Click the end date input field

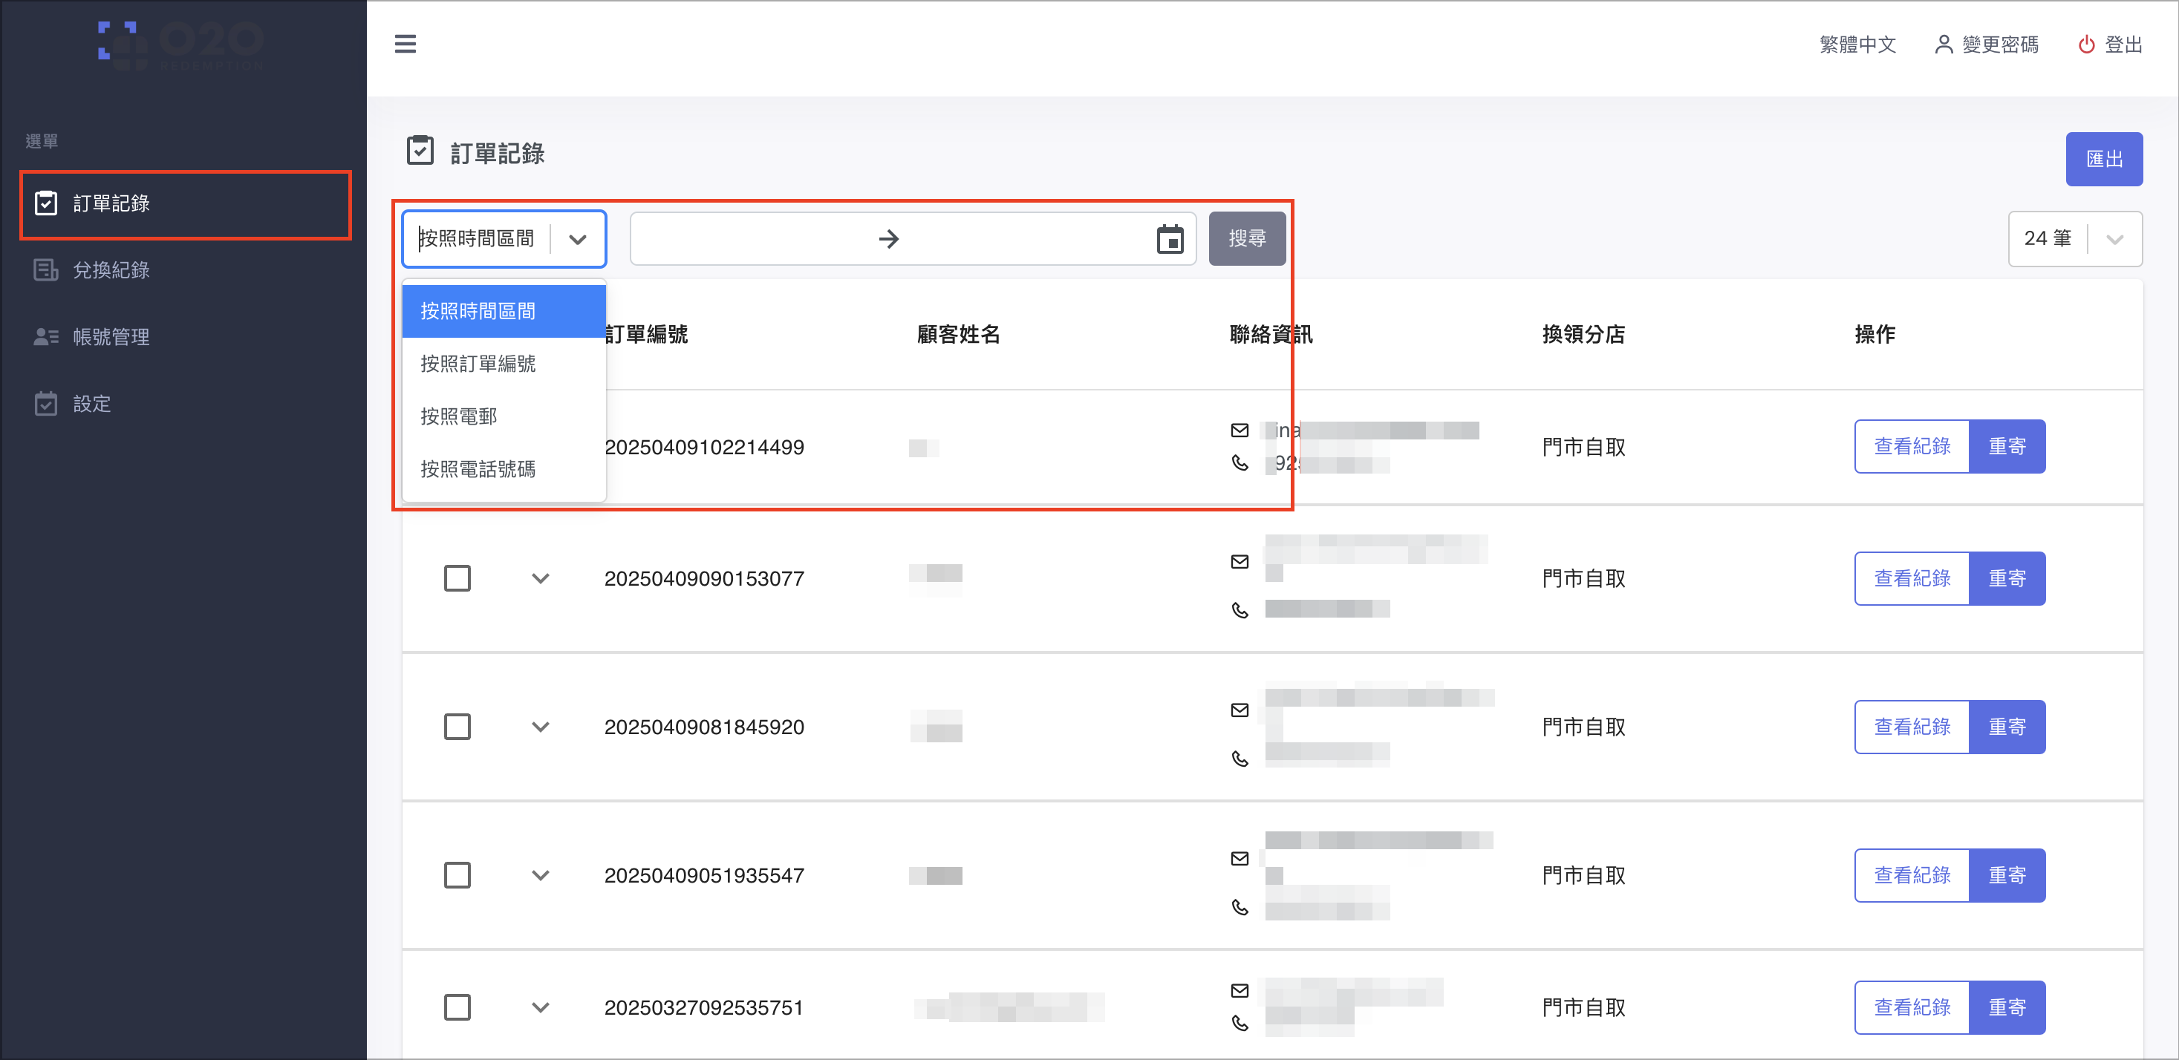[1027, 239]
